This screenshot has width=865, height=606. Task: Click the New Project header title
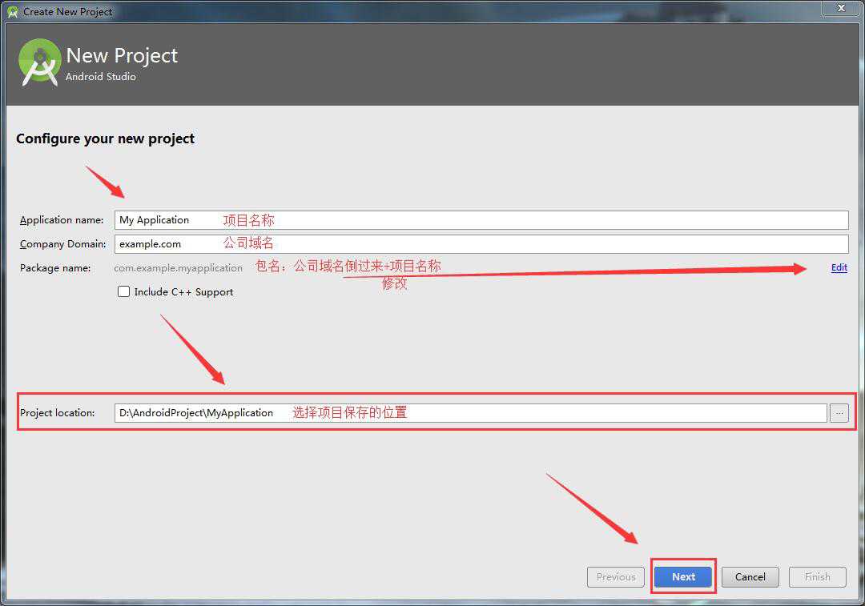(x=122, y=56)
